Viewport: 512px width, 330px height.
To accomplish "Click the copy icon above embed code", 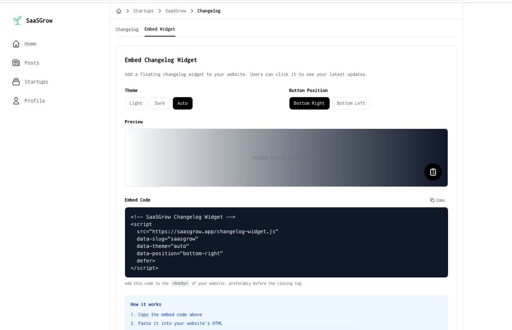I will tap(432, 200).
